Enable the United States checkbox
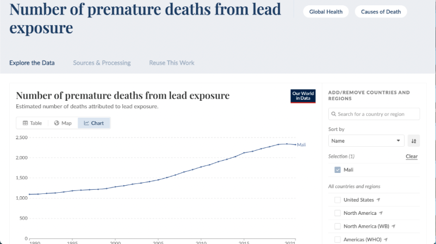436x244 pixels. click(x=337, y=200)
